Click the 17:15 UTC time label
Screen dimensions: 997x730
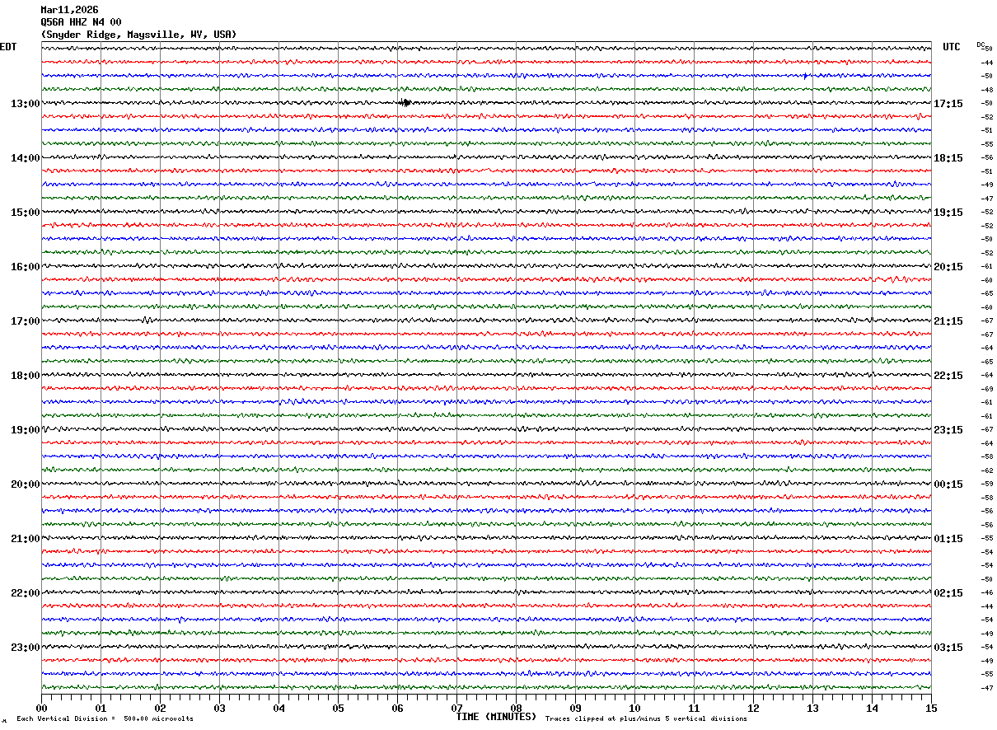pyautogui.click(x=948, y=104)
